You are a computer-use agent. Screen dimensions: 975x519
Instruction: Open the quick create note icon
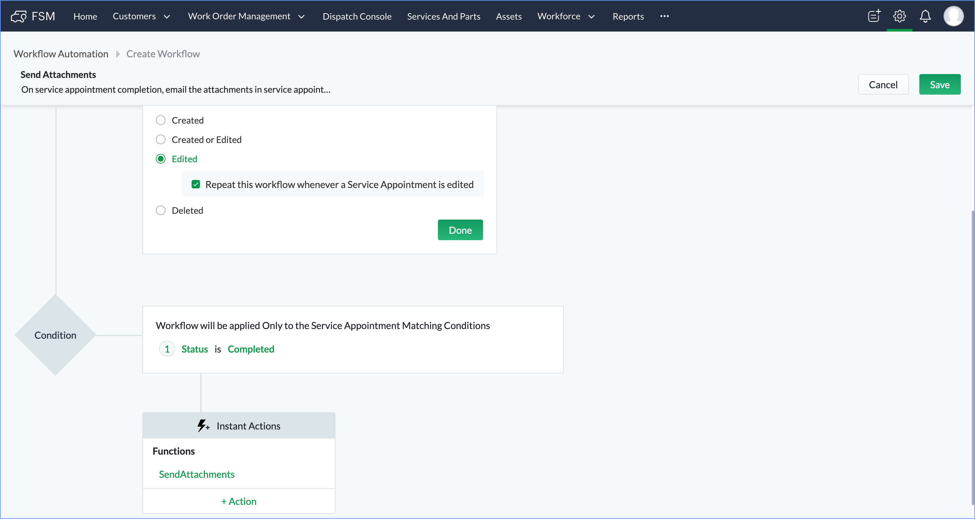point(874,16)
